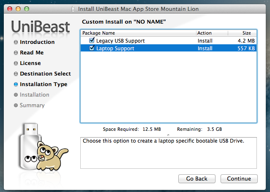Click the UniBeast logo

click(41, 27)
